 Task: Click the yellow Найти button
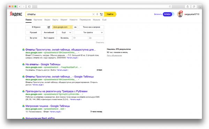tap(110, 14)
